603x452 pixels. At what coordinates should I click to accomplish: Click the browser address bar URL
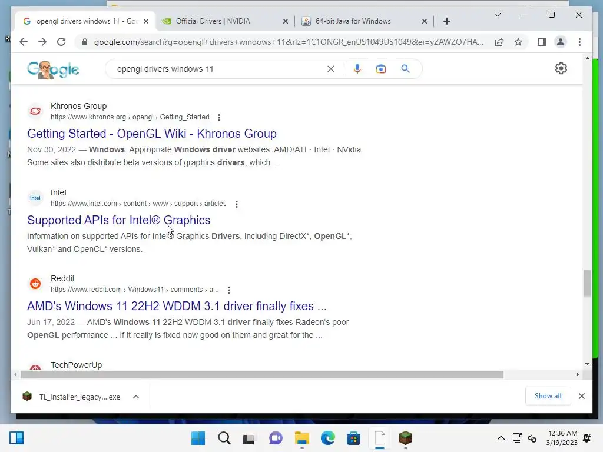point(289,42)
